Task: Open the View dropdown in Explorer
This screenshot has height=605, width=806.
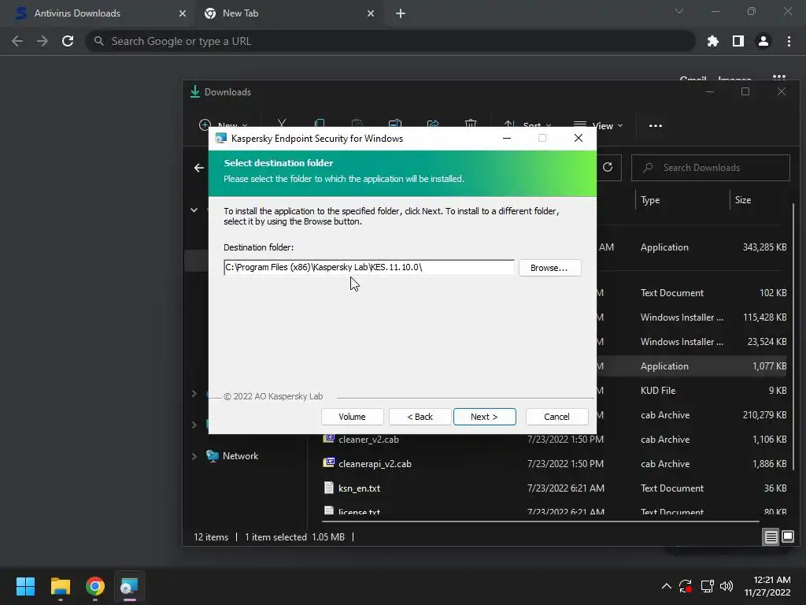Action: click(598, 125)
